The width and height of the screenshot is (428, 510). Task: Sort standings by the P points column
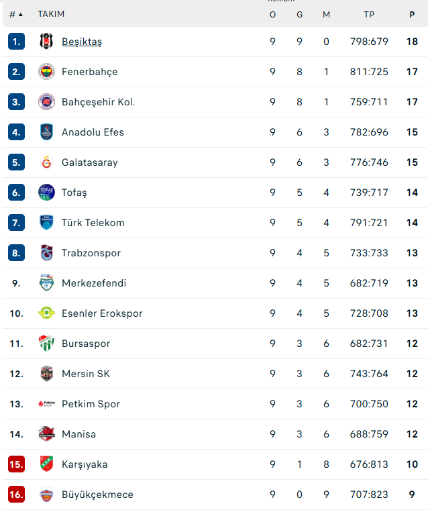tap(412, 14)
